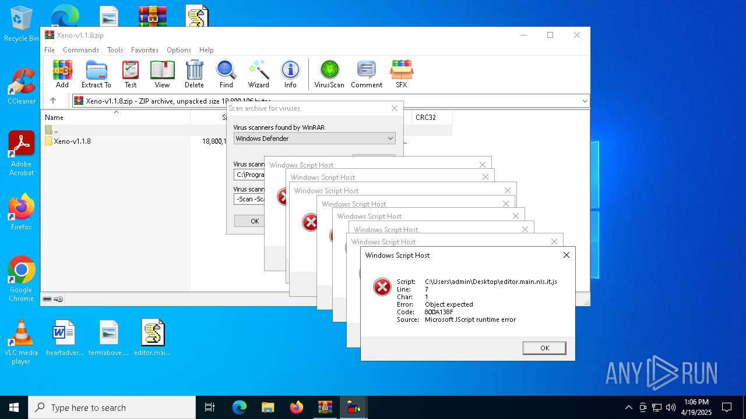Click the virus scanner path field
Screen dimensions: 746x419
coord(249,175)
